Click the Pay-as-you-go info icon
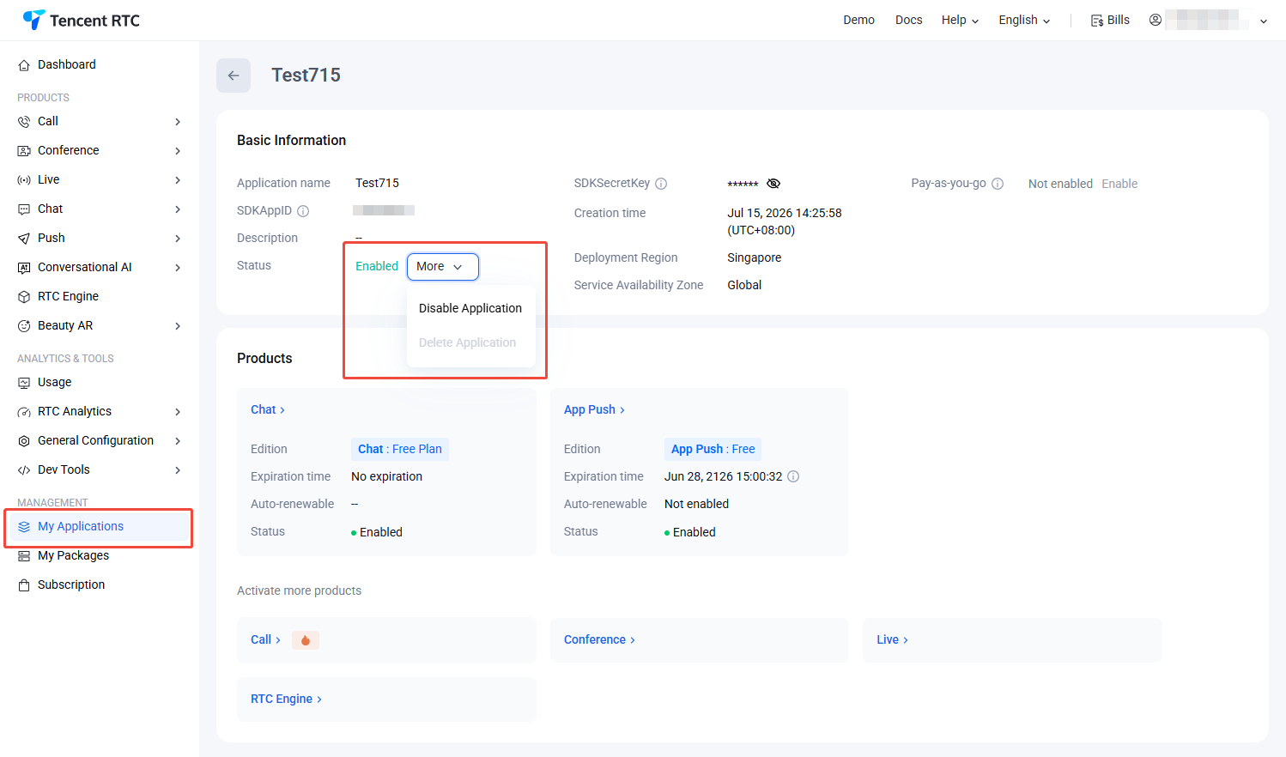The width and height of the screenshot is (1286, 757). click(x=998, y=184)
